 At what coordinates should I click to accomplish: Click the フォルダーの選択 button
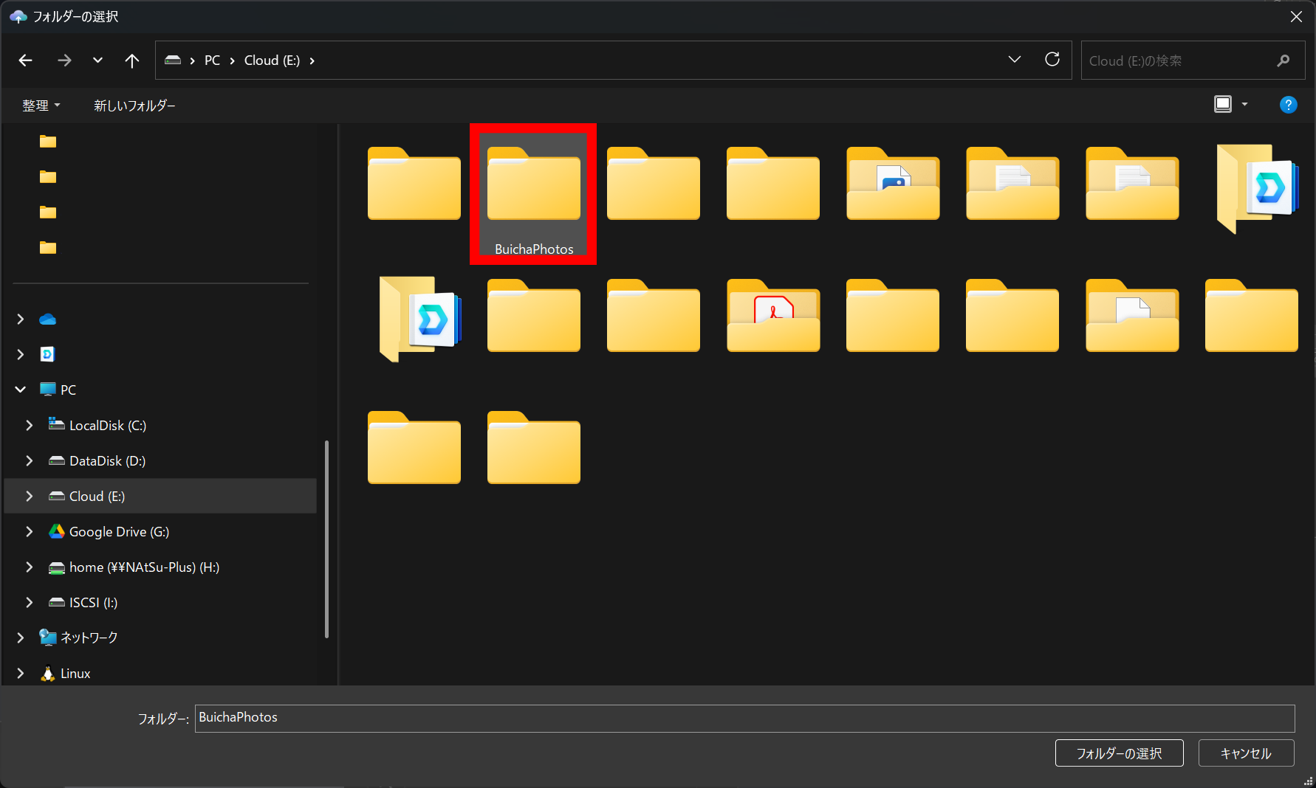coord(1118,753)
